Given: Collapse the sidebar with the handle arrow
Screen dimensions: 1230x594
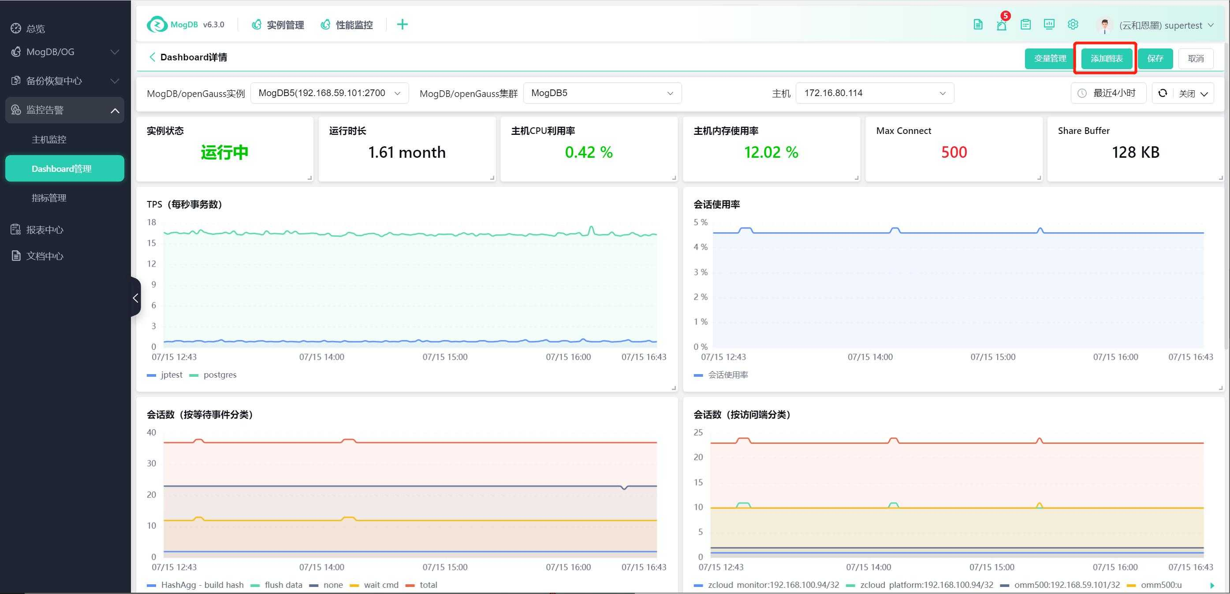Looking at the screenshot, I should (x=136, y=297).
